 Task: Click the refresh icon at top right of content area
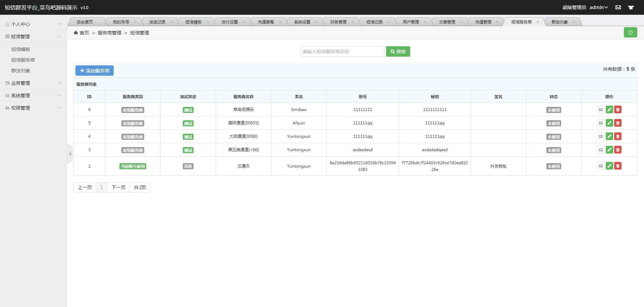tap(631, 33)
